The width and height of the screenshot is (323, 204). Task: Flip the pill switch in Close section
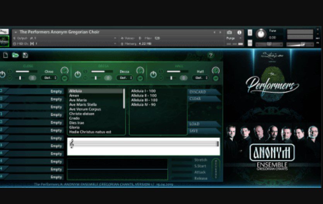tap(32, 78)
